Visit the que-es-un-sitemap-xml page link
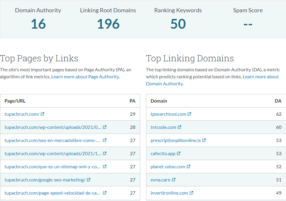286x201 pixels. pos(53,167)
